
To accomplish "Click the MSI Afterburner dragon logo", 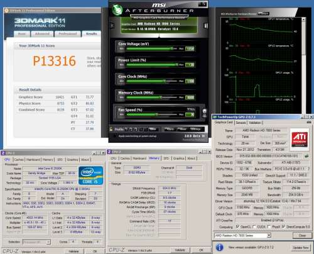I will point(117,9).
